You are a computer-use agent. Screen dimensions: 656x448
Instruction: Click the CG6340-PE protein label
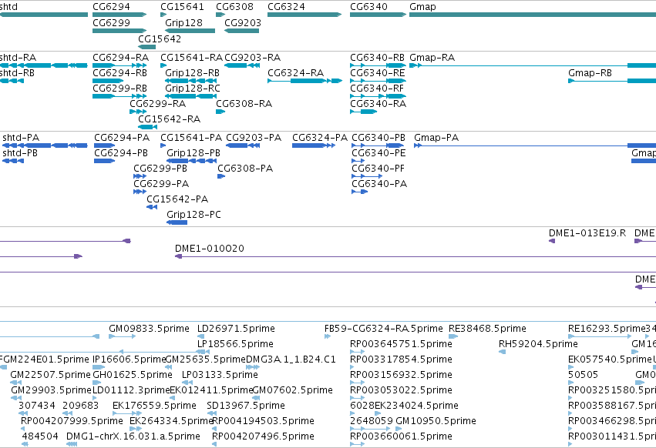[x=378, y=153]
